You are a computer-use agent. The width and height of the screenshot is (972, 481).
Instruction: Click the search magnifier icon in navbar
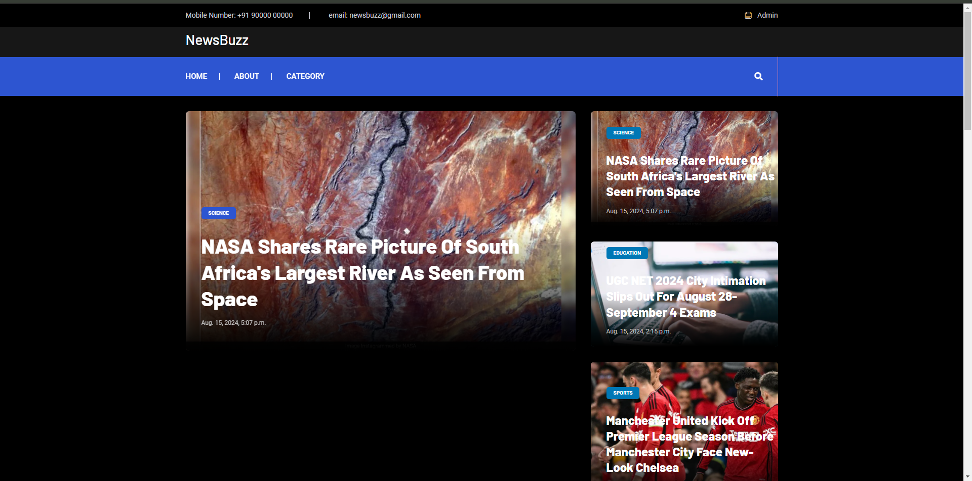[758, 76]
